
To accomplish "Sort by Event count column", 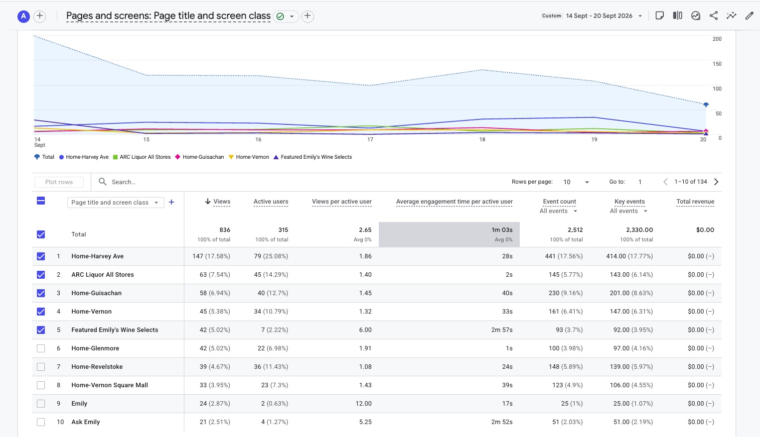I will [560, 202].
